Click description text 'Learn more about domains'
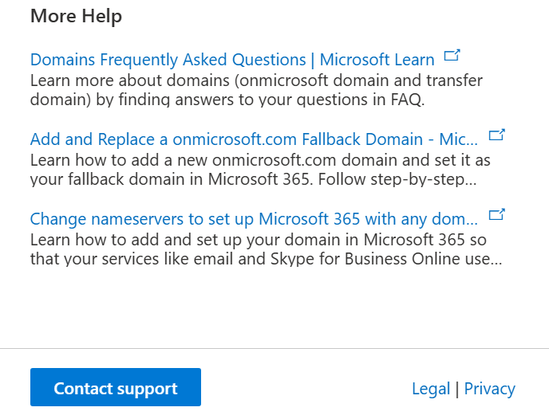Viewport: 549px width, 419px height. point(256,90)
